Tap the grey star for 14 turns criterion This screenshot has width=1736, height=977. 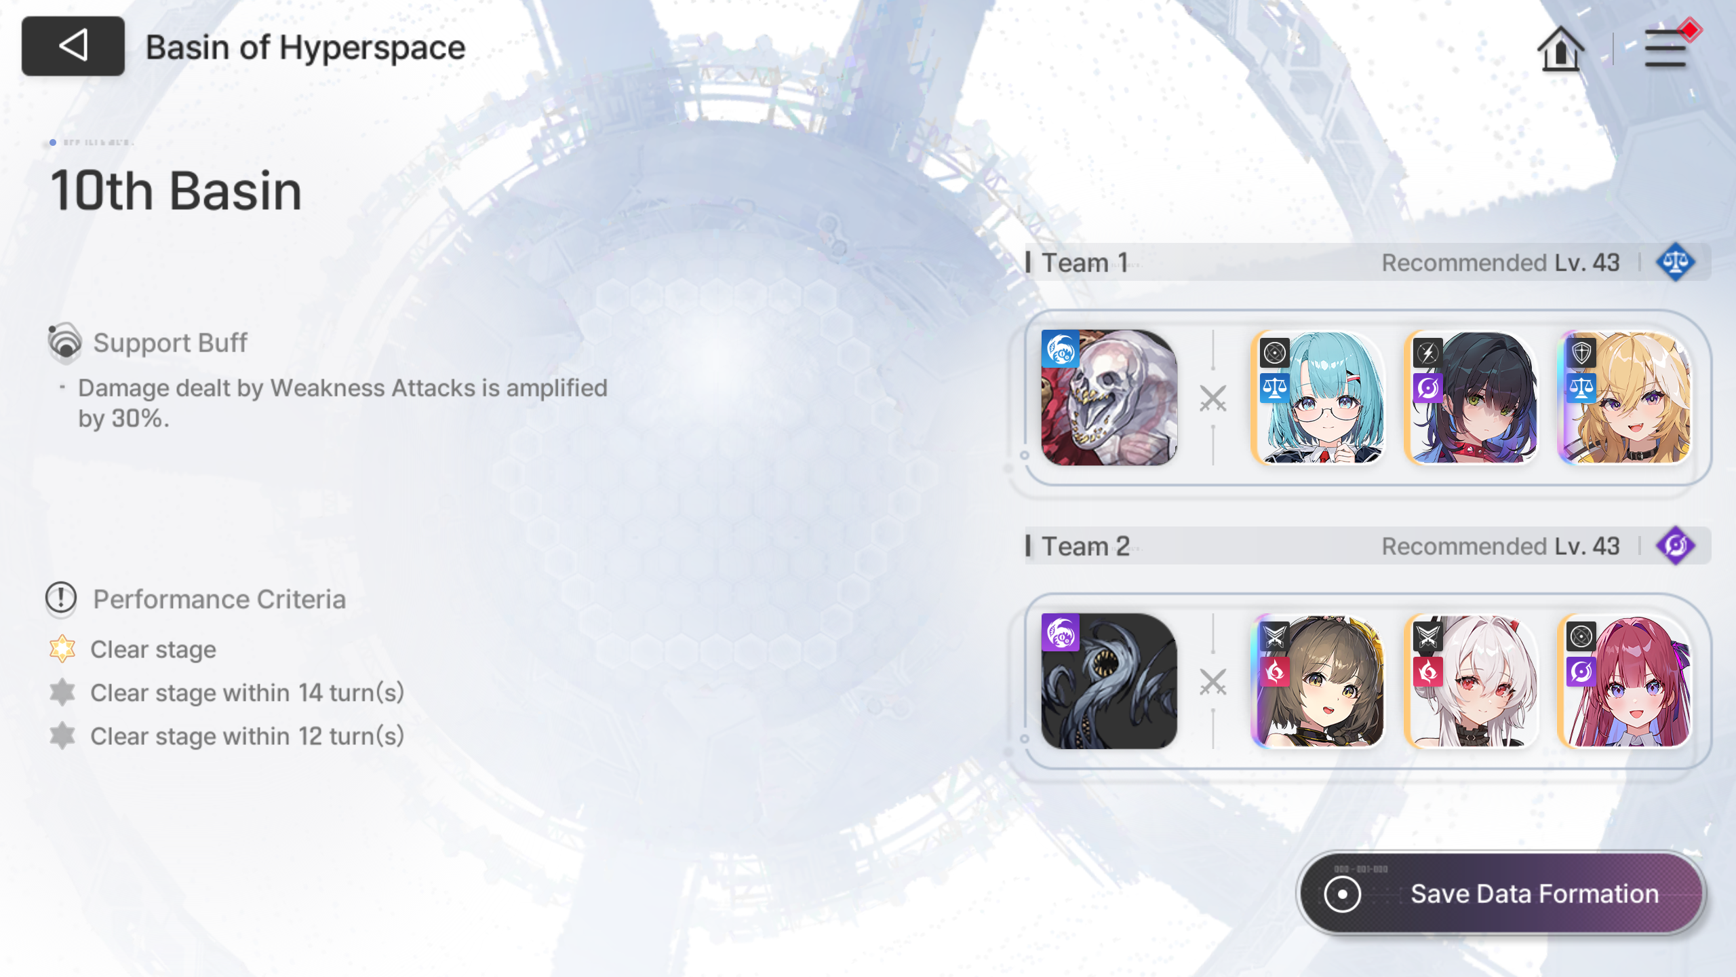point(62,692)
